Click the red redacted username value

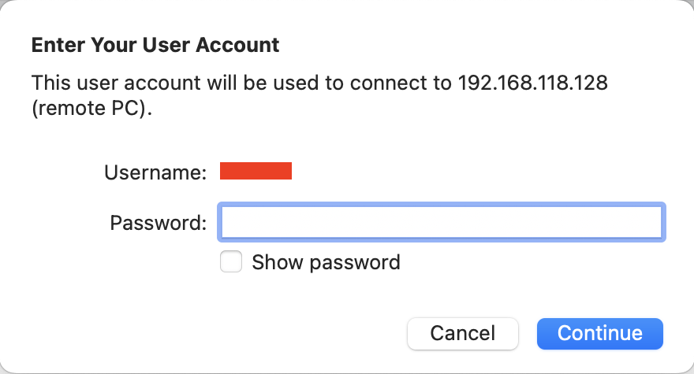coord(256,171)
